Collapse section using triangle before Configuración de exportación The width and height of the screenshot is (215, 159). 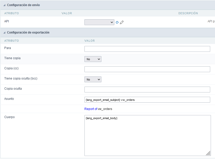coord(4,33)
